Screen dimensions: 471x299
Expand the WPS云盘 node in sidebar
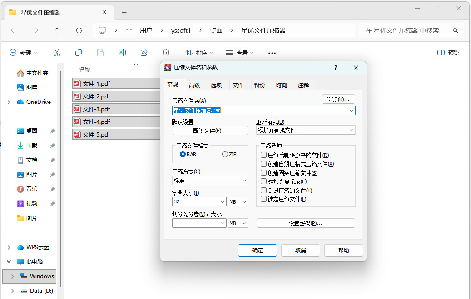[x=9, y=247]
